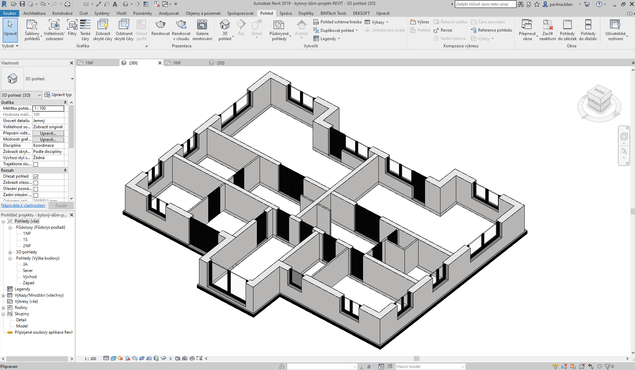Click the Měřítko pohledu 1 : 100 field
Screen dimensions: 635x370
click(x=48, y=108)
